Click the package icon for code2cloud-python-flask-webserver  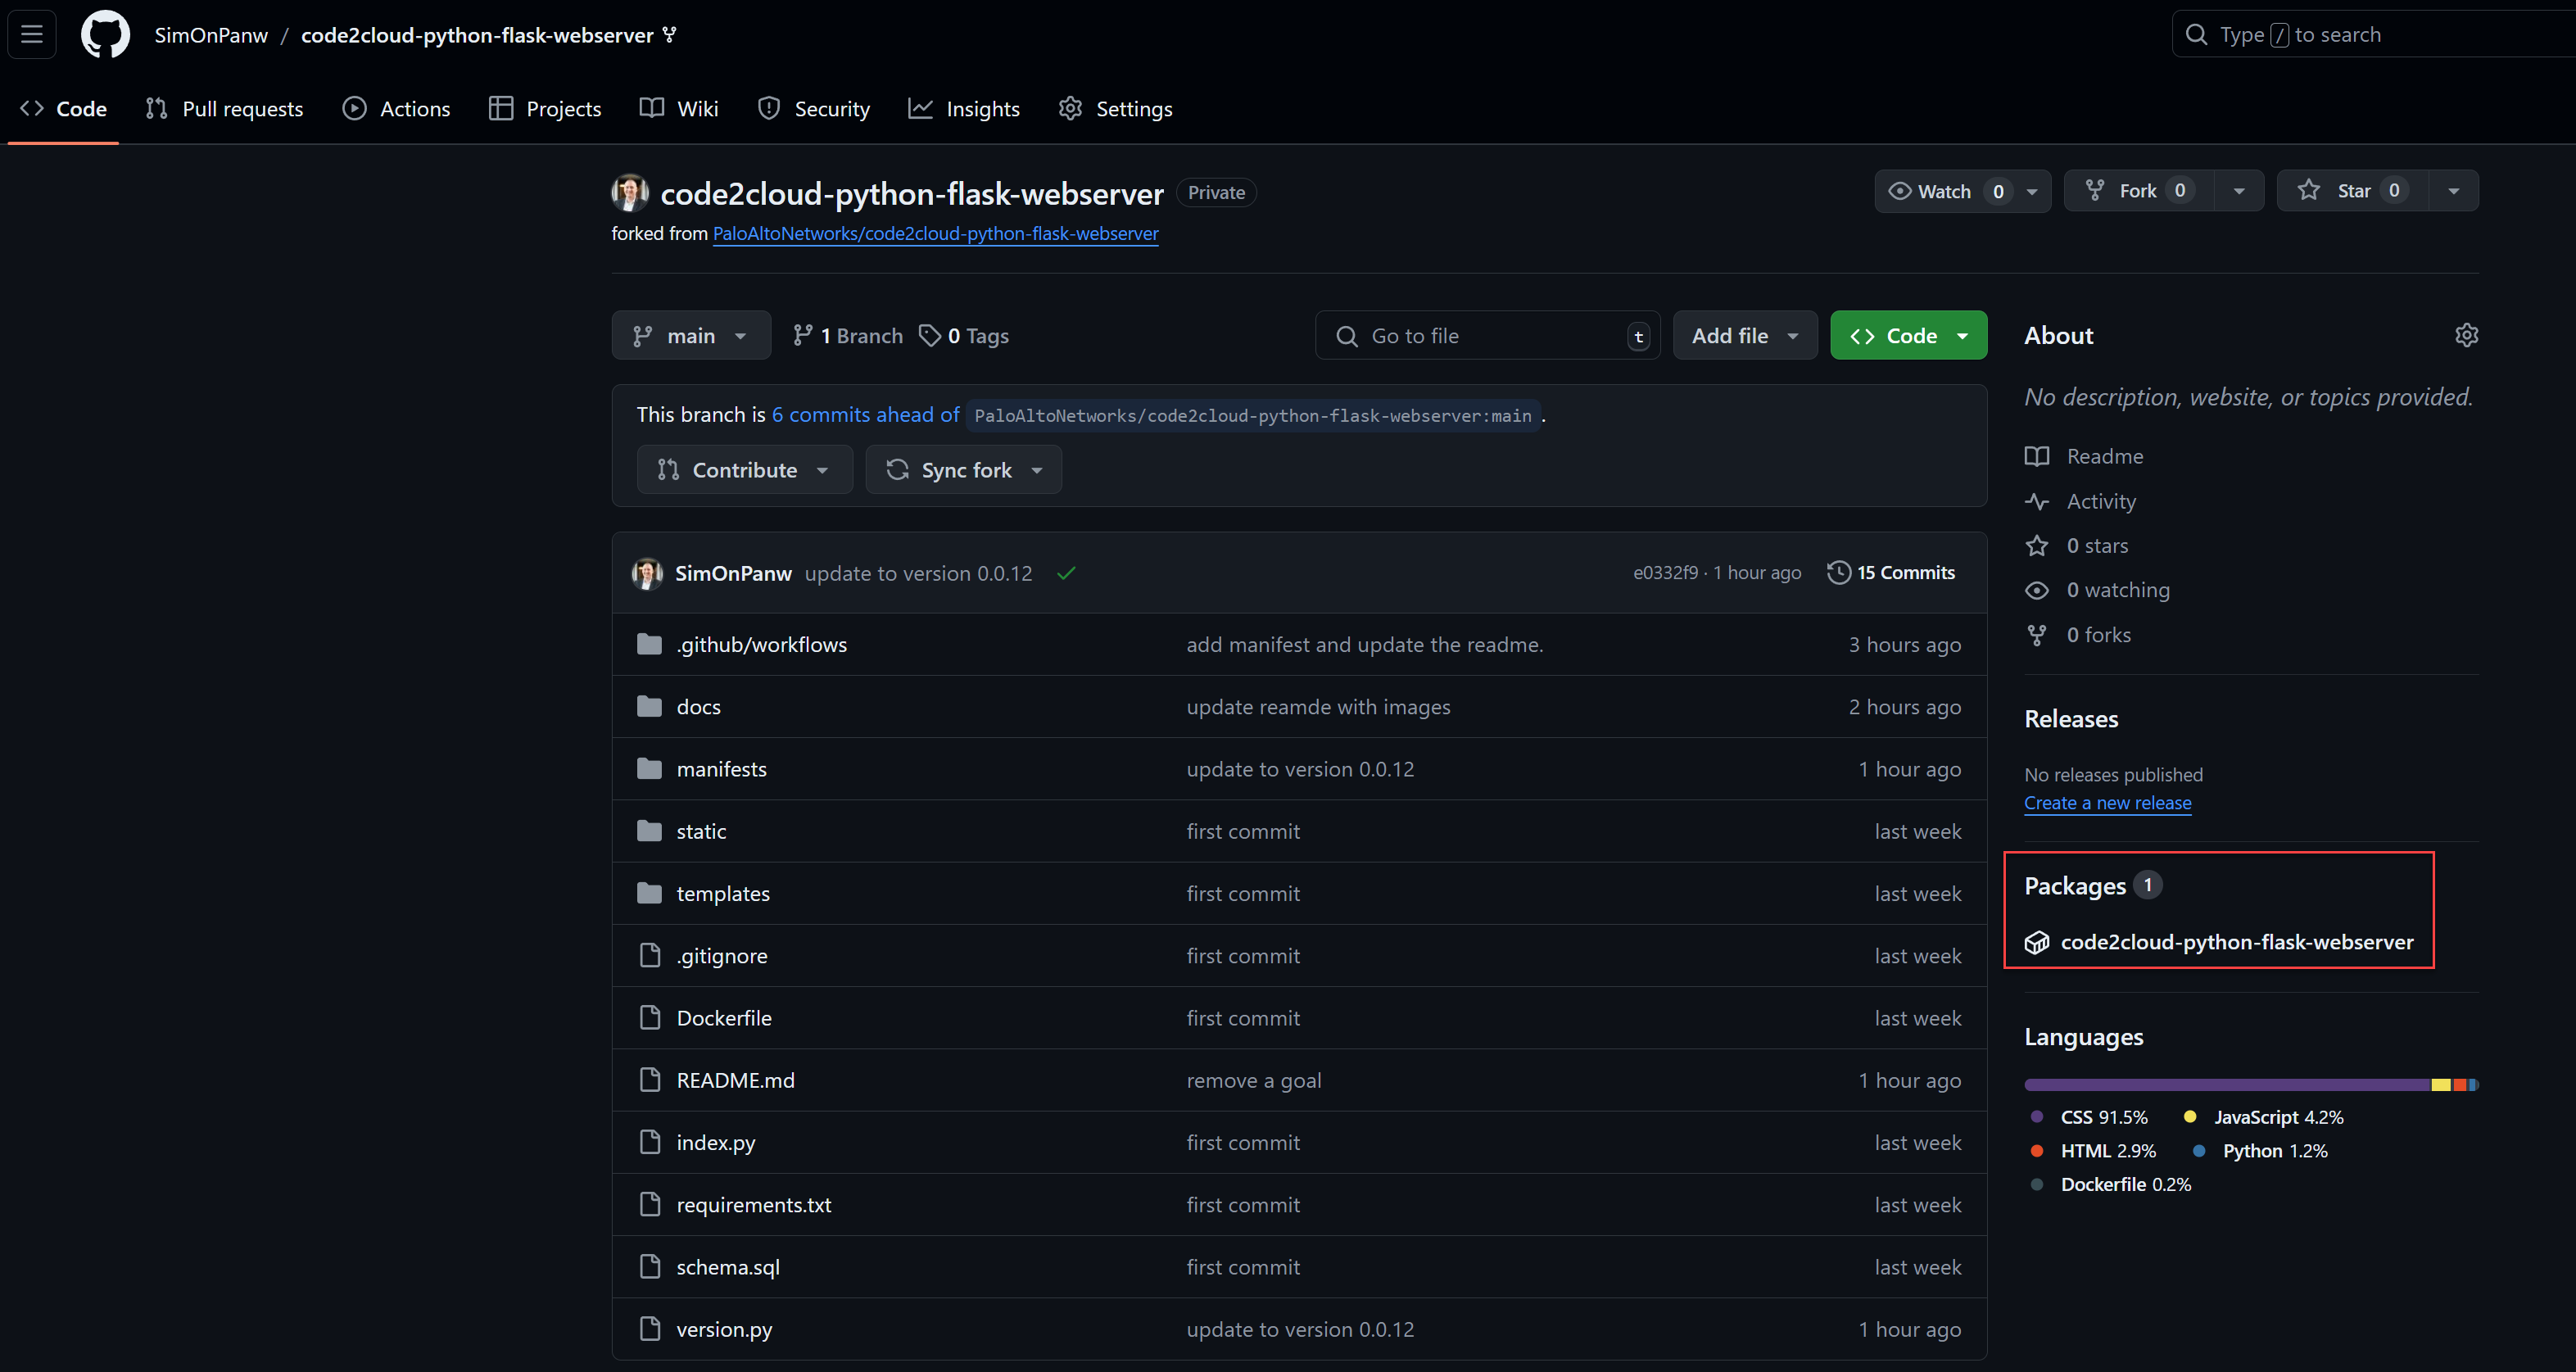coord(2037,942)
